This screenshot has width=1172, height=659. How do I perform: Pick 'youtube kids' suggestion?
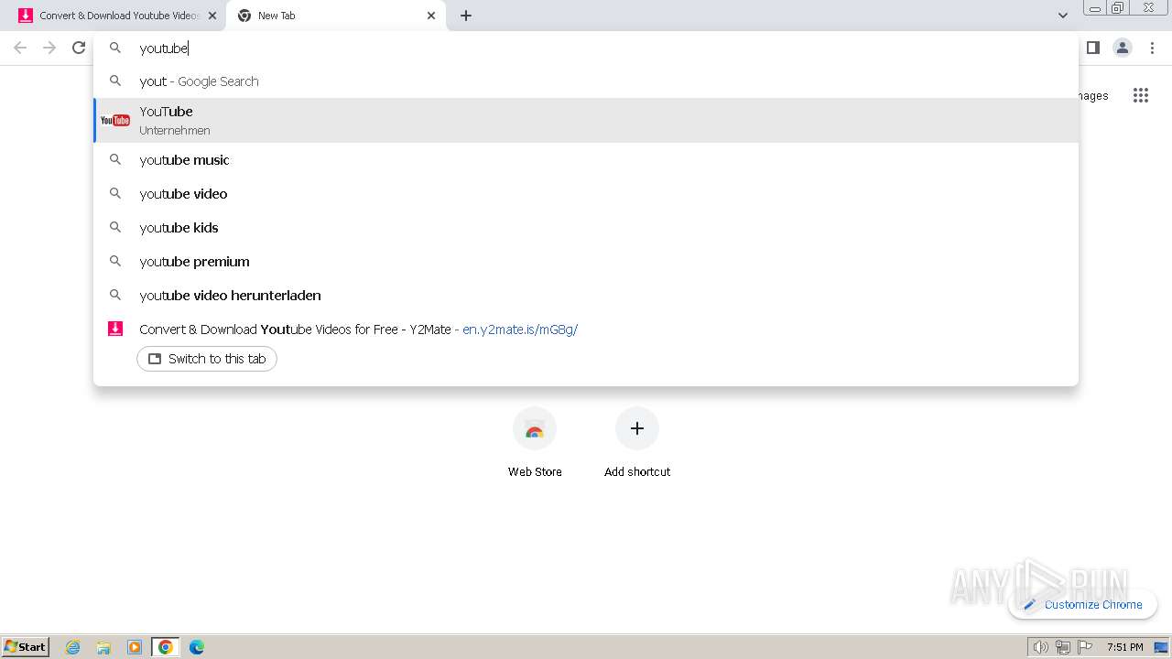pyautogui.click(x=586, y=228)
